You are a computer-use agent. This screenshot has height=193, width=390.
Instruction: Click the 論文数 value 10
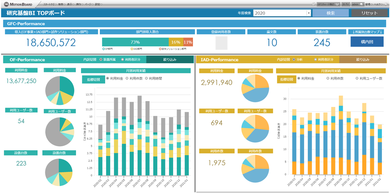272,43
